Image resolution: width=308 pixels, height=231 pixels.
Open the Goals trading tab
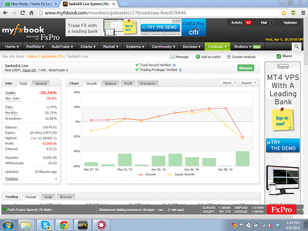coord(48,197)
